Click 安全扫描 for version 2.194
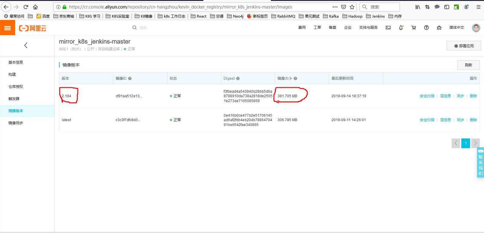484x233 pixels. point(427,96)
